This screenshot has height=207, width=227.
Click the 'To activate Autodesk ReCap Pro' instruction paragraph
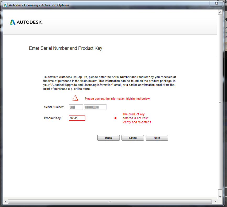point(110,83)
